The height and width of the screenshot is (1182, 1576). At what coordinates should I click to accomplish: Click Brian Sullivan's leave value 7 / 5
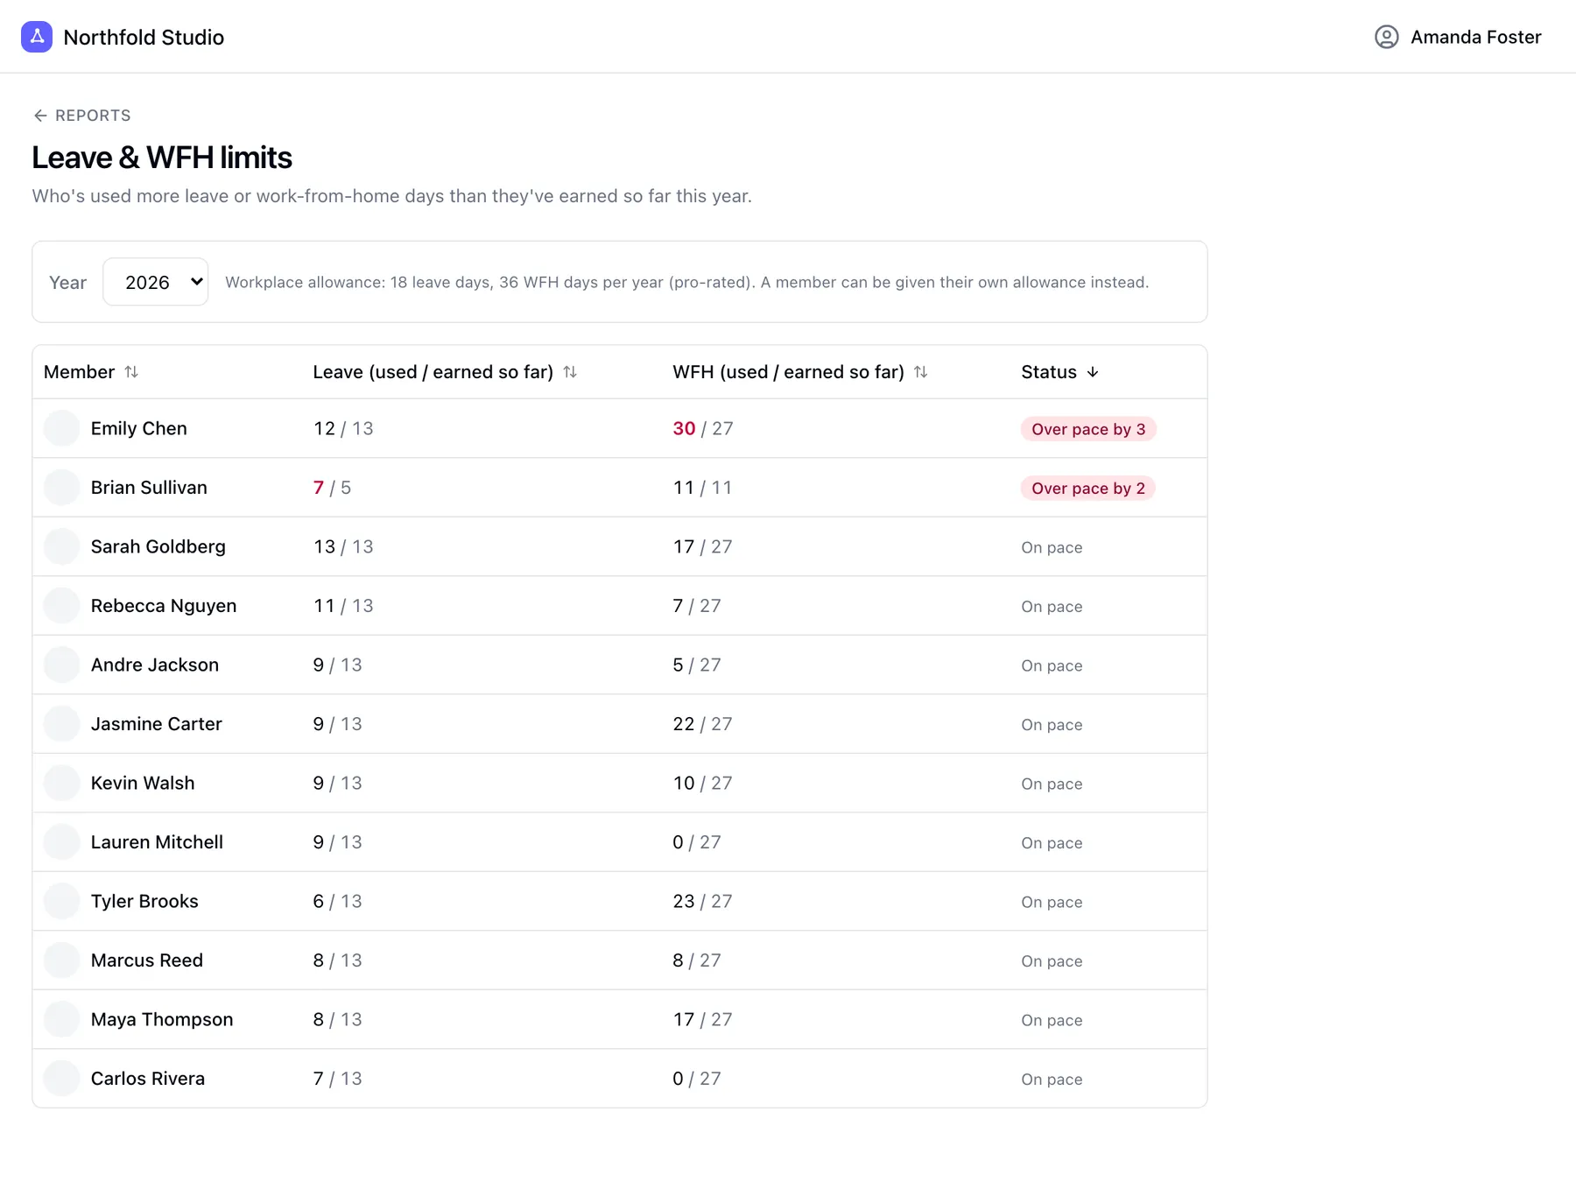[x=332, y=488]
